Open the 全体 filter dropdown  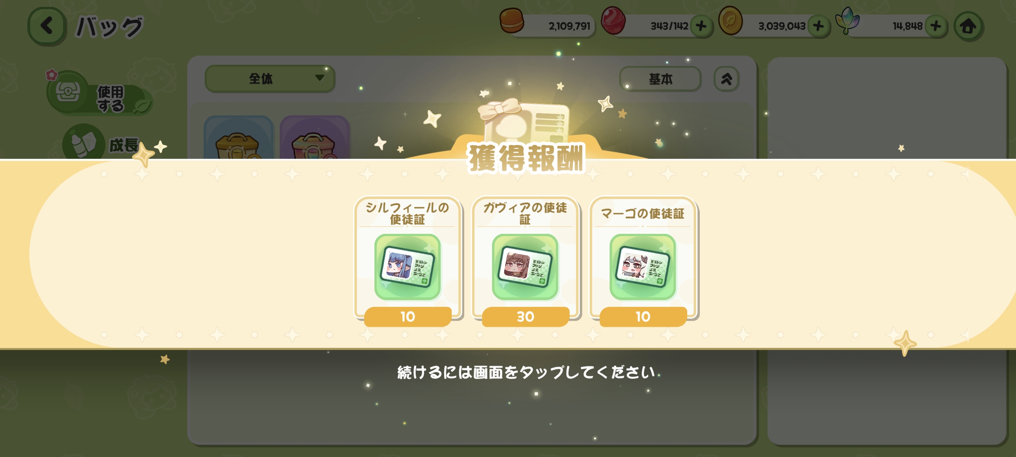[270, 78]
